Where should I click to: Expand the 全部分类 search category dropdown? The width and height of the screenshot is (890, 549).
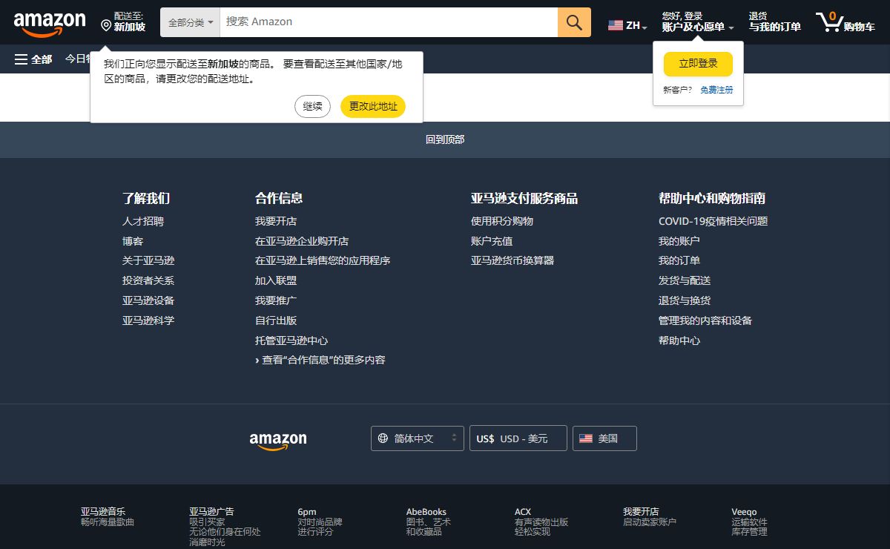pyautogui.click(x=191, y=22)
